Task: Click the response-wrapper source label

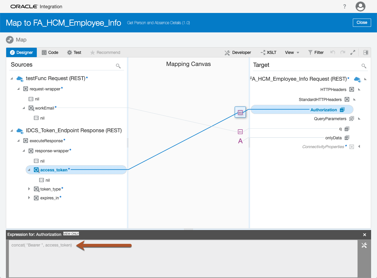Action: (52, 151)
